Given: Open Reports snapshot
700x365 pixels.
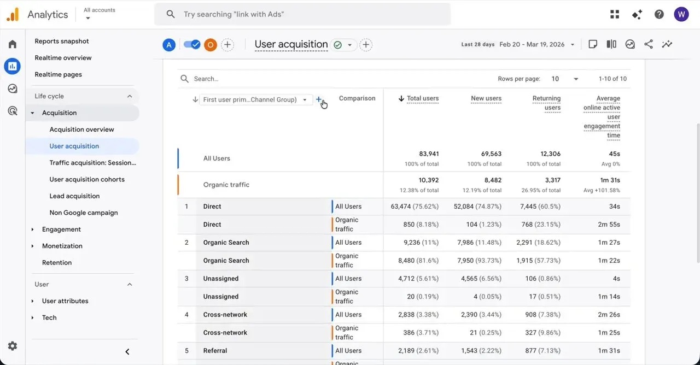Looking at the screenshot, I should pos(62,41).
